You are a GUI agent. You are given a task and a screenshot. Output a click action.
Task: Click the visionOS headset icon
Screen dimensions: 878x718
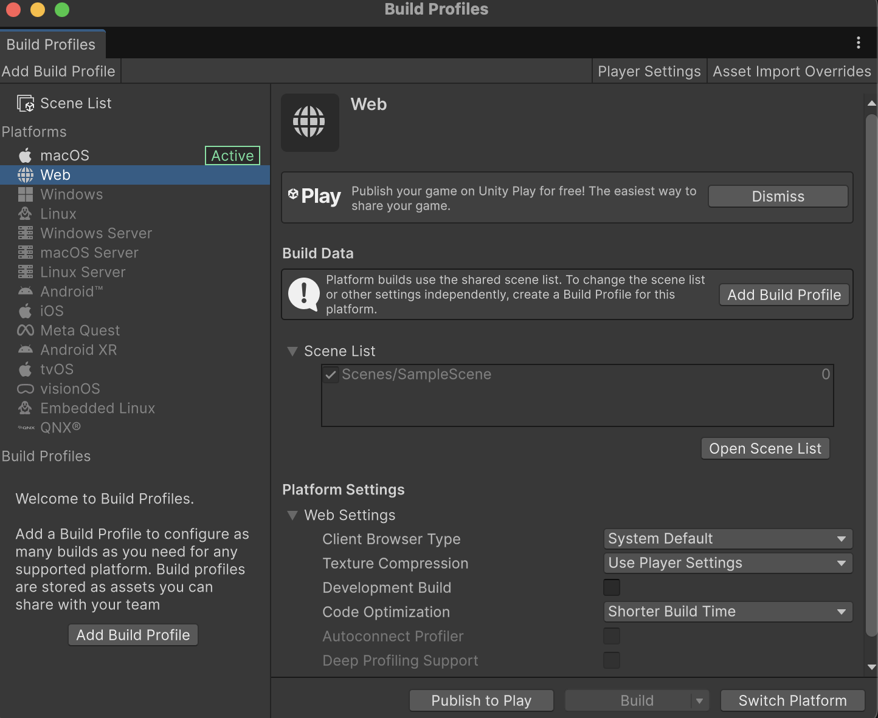25,389
